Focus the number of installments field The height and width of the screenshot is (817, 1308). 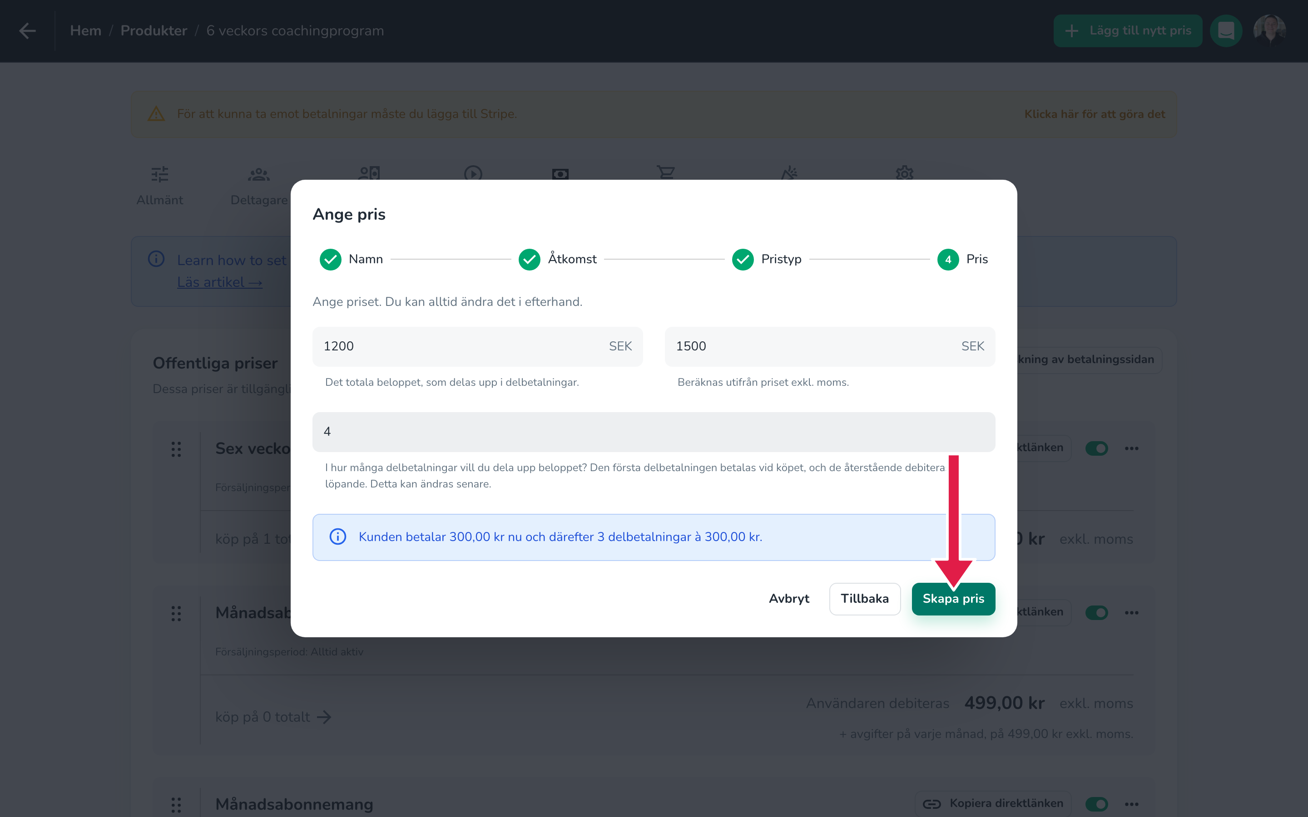(x=654, y=432)
